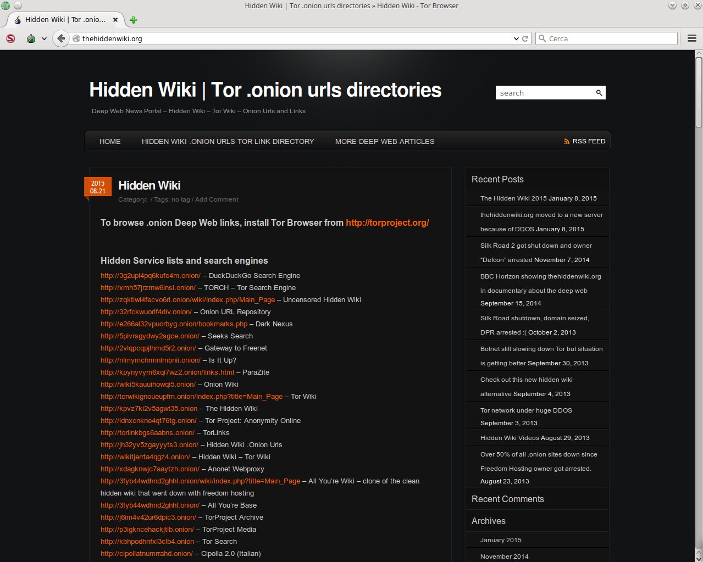Open the Hidden Wiki Videos post
Screen dimensions: 703x562
tap(510, 438)
